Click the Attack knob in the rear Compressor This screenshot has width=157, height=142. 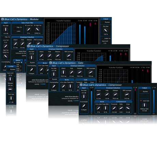click(x=41, y=56)
